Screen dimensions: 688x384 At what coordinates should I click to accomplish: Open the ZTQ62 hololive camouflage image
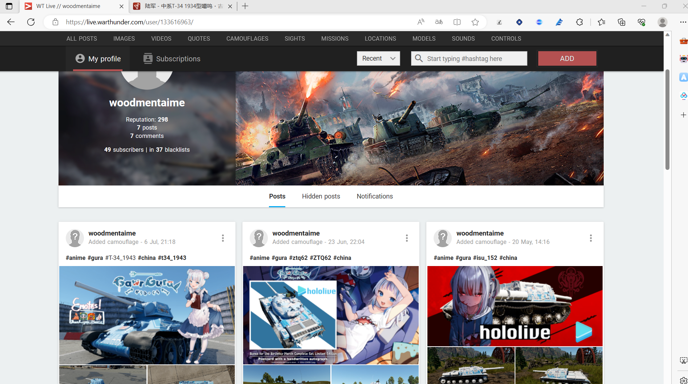coord(331,315)
